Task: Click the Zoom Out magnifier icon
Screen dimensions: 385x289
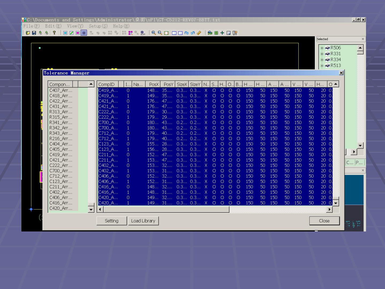Action: (x=160, y=33)
